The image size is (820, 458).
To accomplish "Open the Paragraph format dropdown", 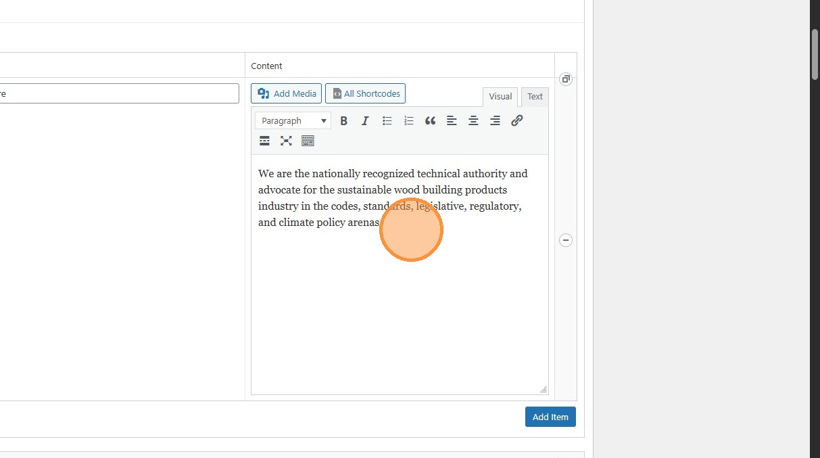I will (x=293, y=120).
